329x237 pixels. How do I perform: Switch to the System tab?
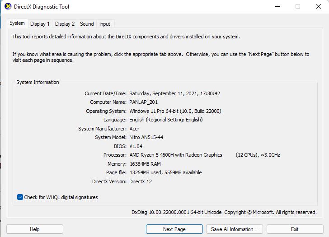17,23
